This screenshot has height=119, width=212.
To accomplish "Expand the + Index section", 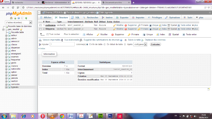I will click(42, 49).
